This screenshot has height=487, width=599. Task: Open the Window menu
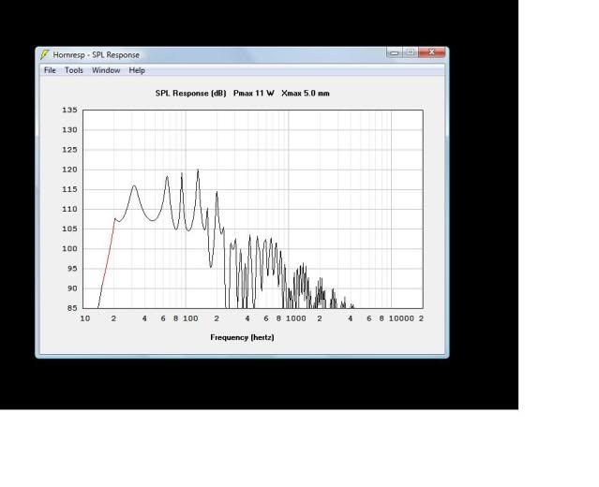pyautogui.click(x=106, y=70)
